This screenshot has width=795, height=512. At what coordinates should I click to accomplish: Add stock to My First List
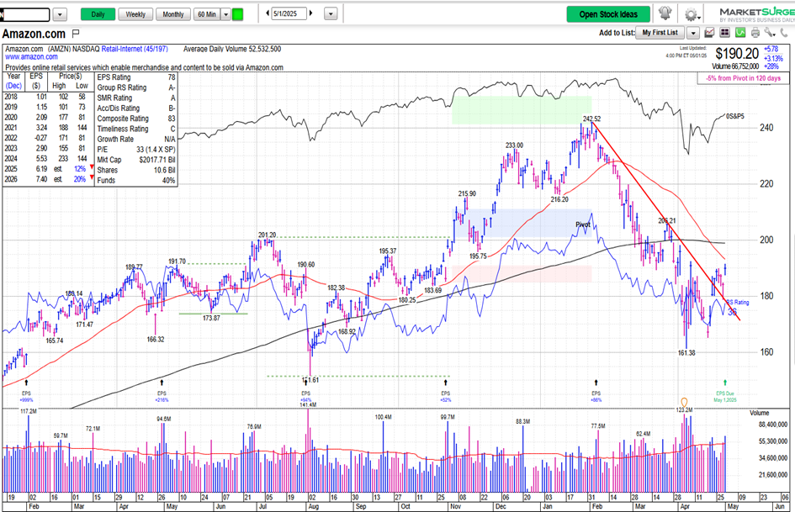coord(660,33)
